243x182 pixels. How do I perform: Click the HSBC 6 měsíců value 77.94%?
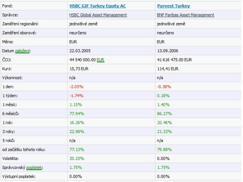pyautogui.click(x=77, y=114)
